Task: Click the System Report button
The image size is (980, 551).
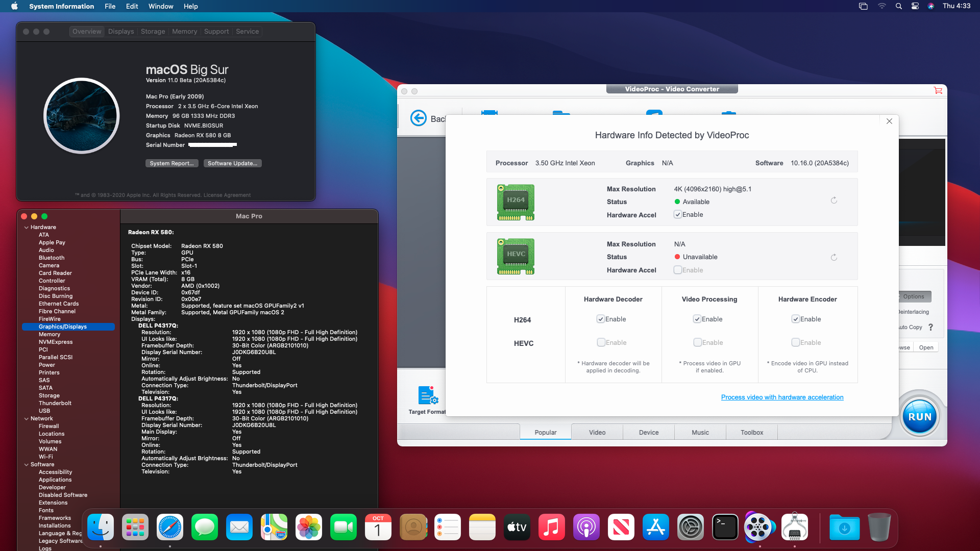Action: point(172,163)
